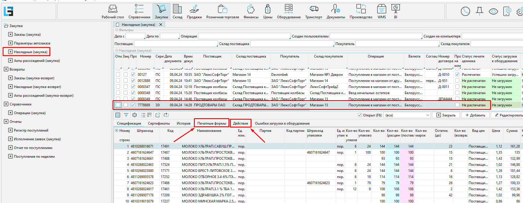Screen dimensions: 523x203
Task: Click the filter icon below the invoice table
Action: [126, 115]
